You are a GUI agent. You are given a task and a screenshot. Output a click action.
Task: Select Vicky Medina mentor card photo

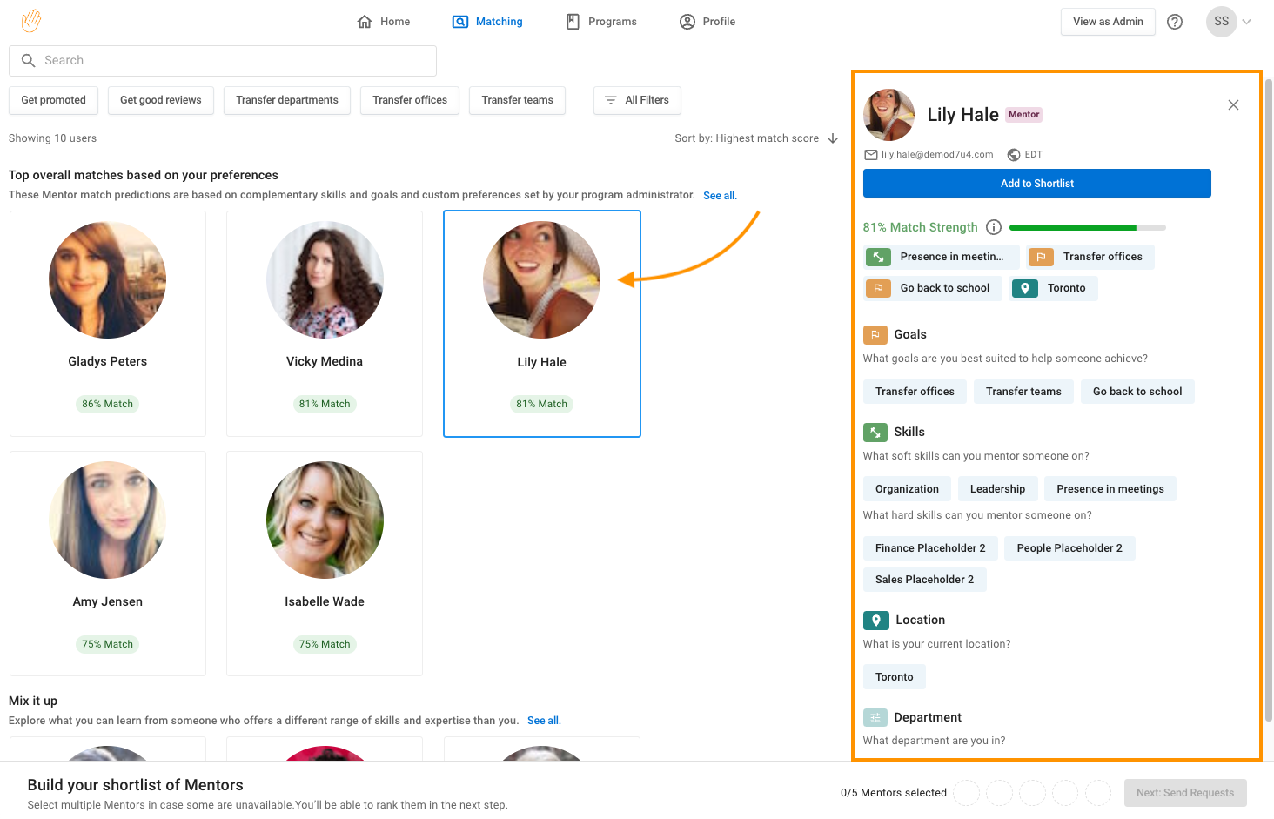click(x=325, y=280)
